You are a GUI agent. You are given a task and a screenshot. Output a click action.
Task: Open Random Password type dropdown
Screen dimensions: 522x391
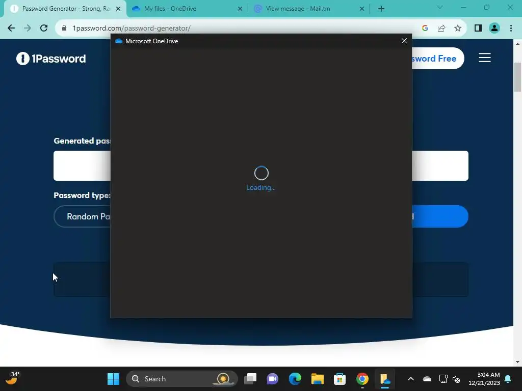coord(82,216)
